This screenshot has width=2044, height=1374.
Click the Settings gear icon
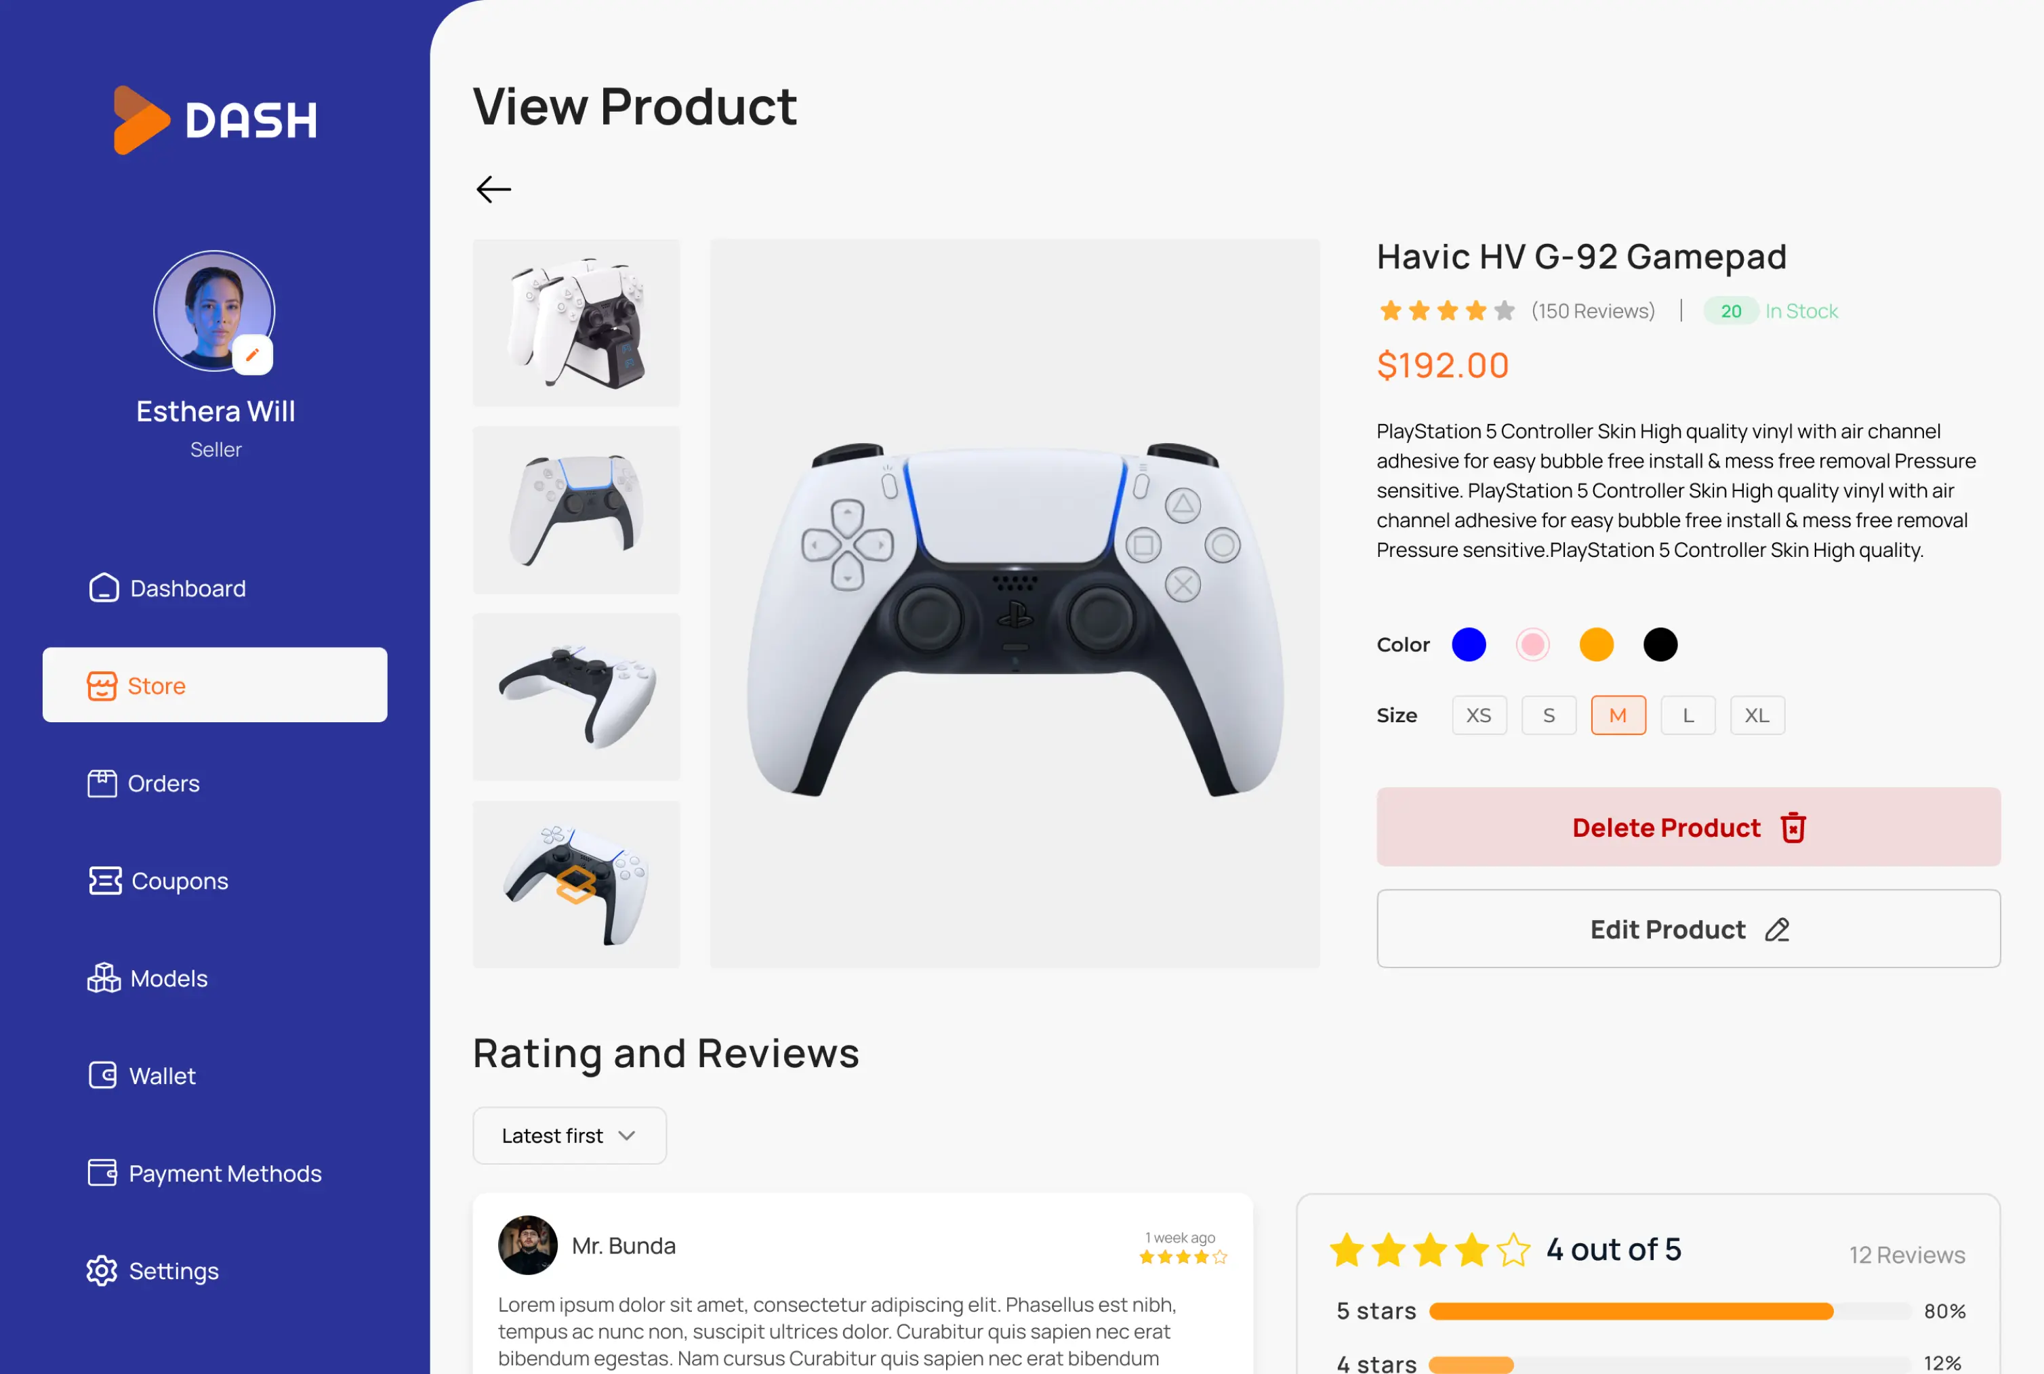coord(102,1270)
